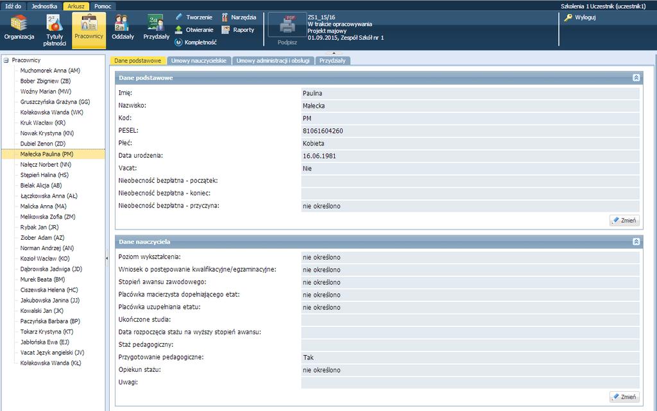This screenshot has height=411, width=657.
Task: Select employee Tokarz Krystyna (KT)
Action: [46, 332]
